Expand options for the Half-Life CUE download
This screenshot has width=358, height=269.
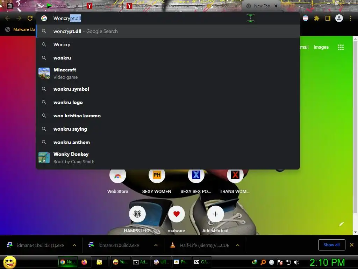click(x=238, y=245)
